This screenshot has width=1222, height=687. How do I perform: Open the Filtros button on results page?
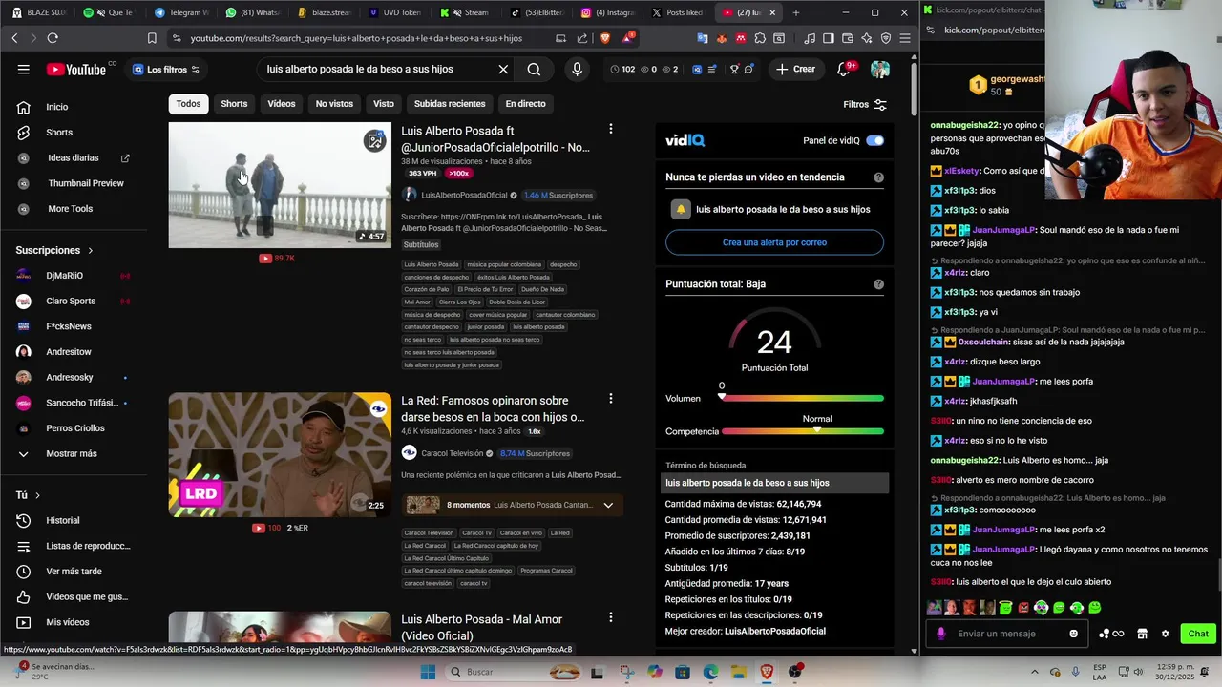click(x=865, y=104)
